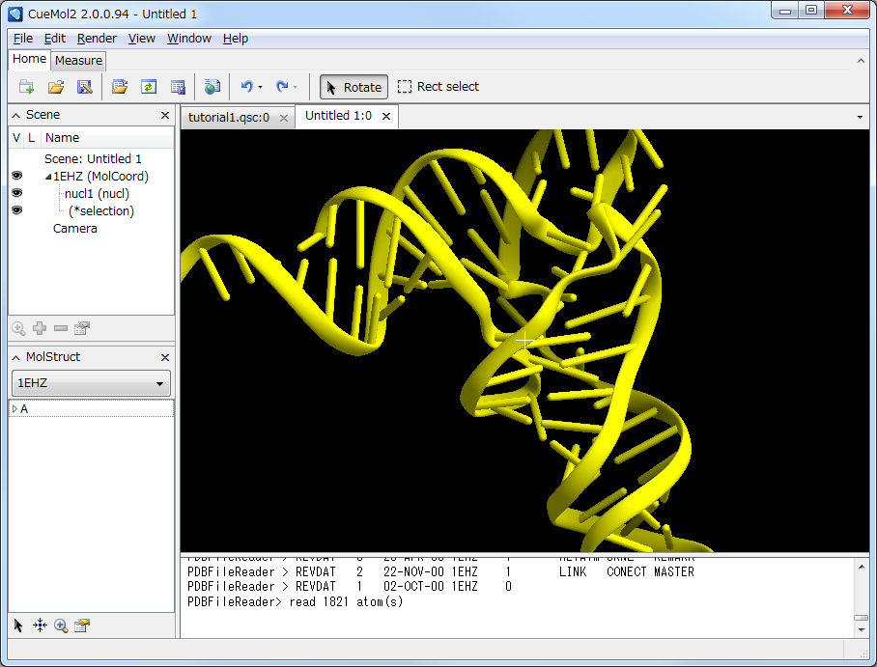Click the CueMol2 app icon in title bar
877x667 pixels.
pos(15,14)
